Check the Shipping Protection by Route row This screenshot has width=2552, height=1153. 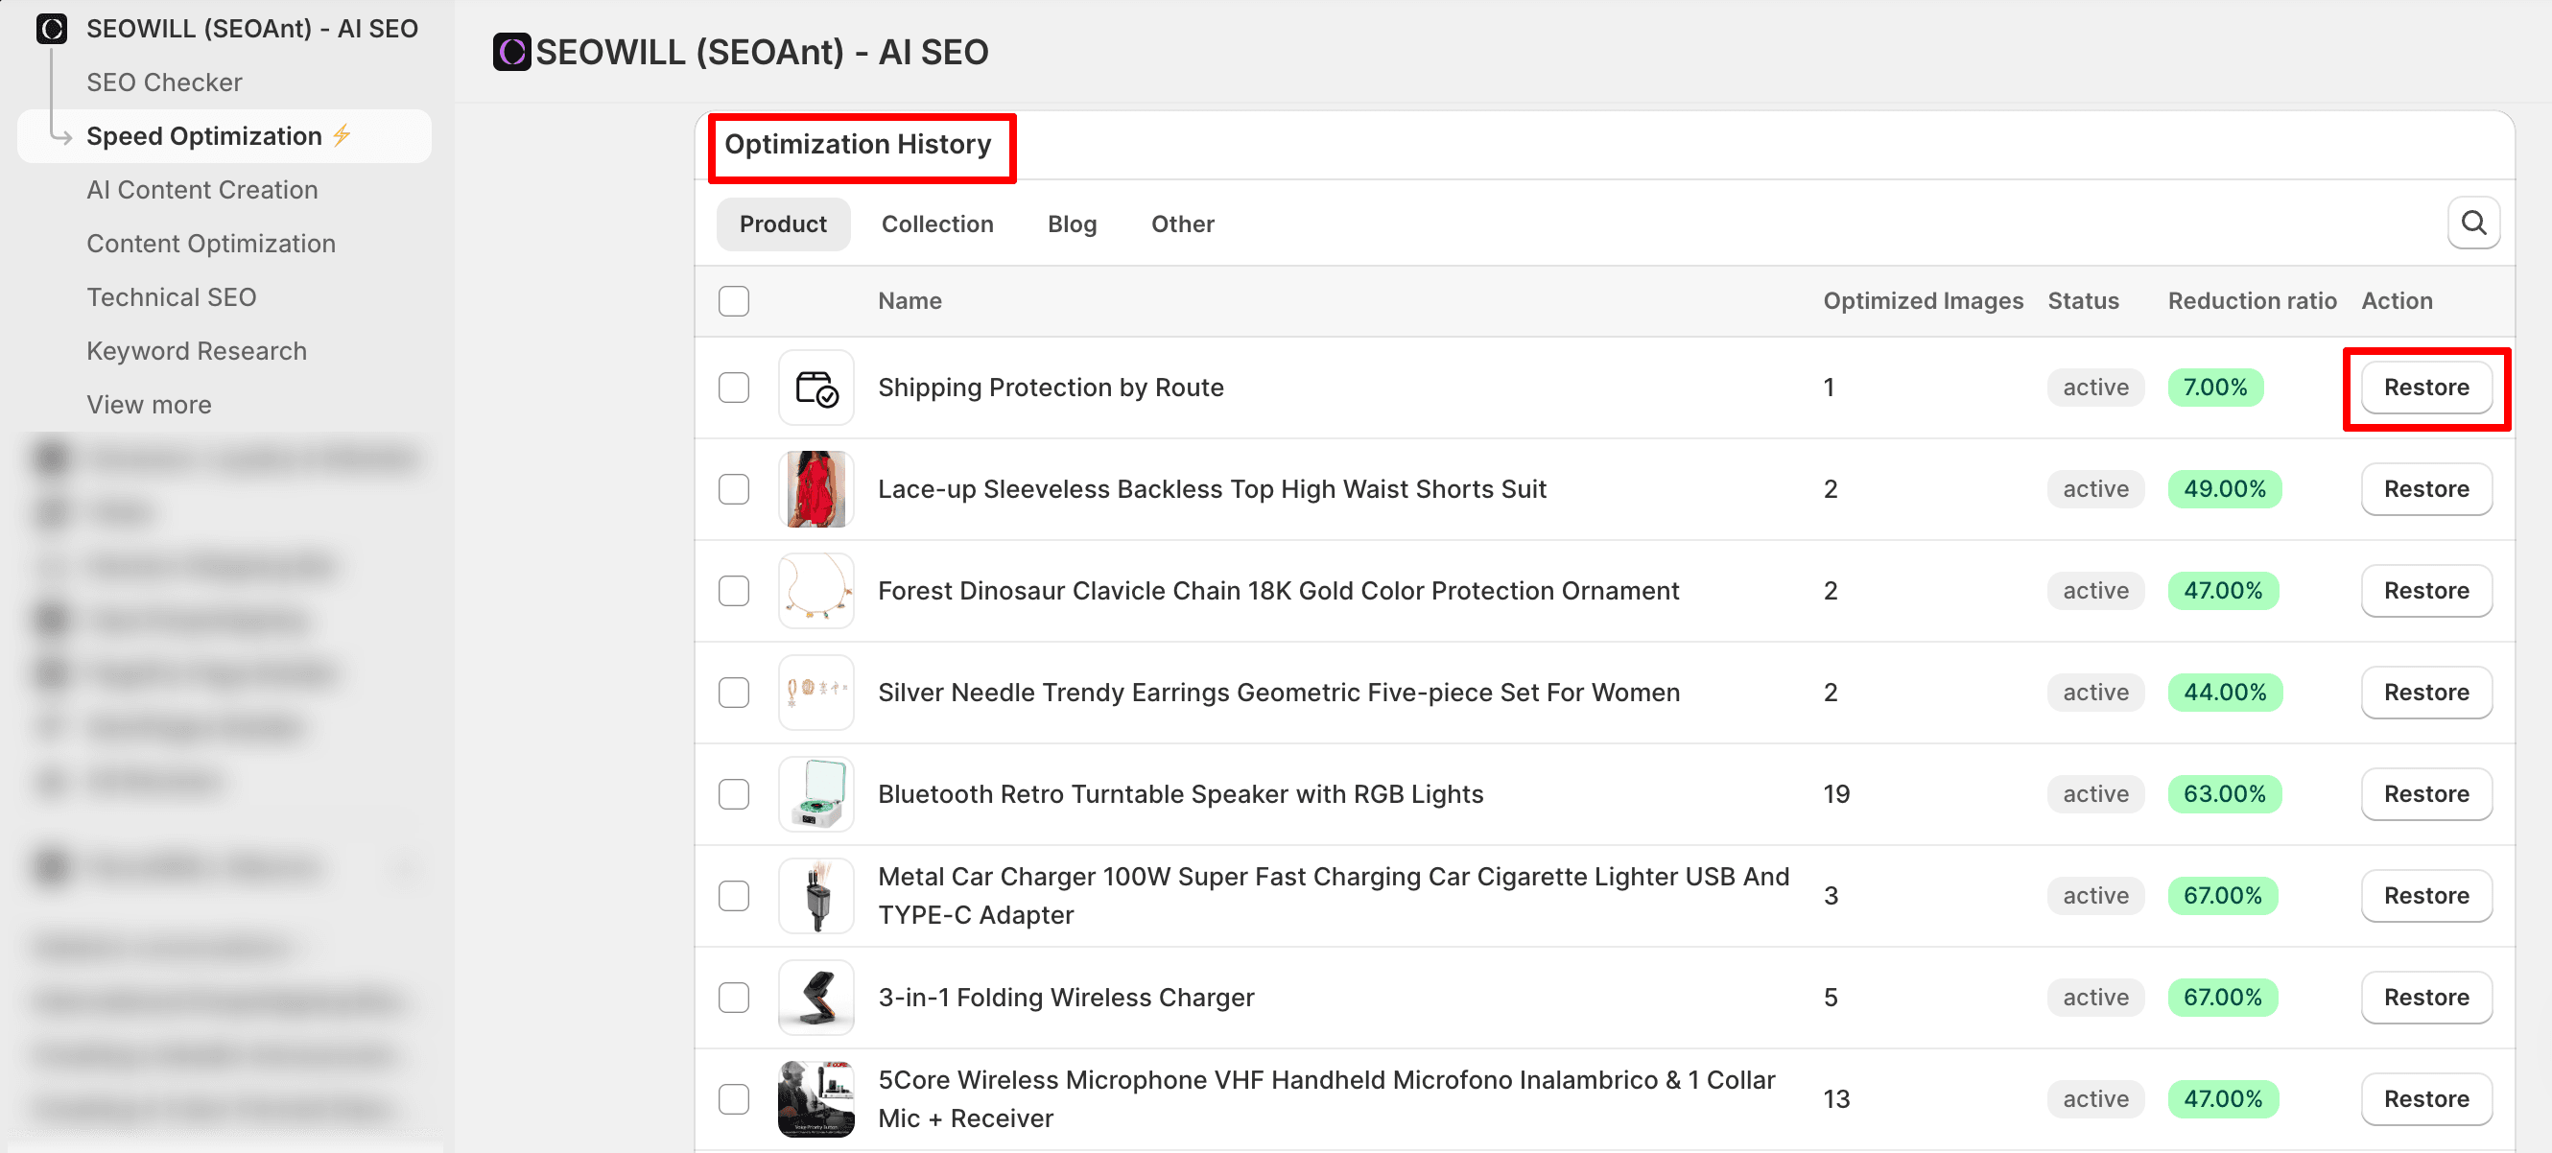point(733,388)
